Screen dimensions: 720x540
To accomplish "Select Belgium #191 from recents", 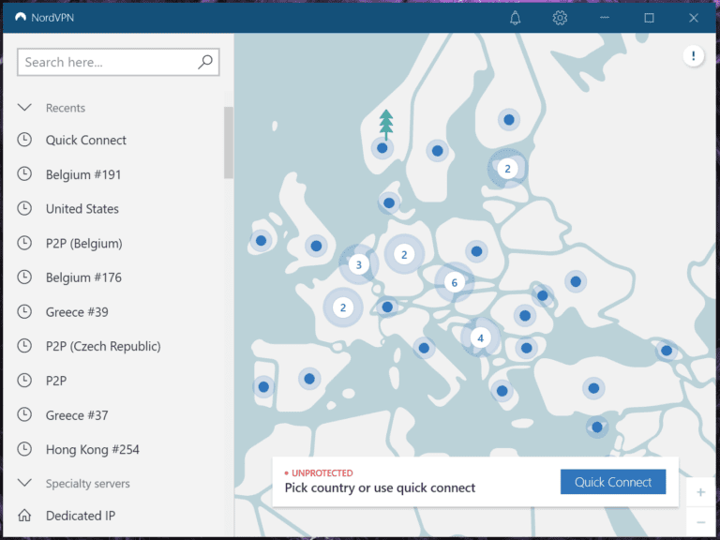I will point(83,174).
